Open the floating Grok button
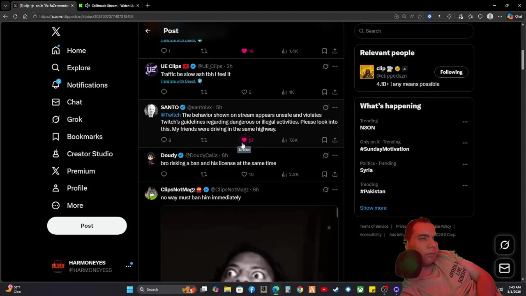526x296 pixels. [504, 245]
